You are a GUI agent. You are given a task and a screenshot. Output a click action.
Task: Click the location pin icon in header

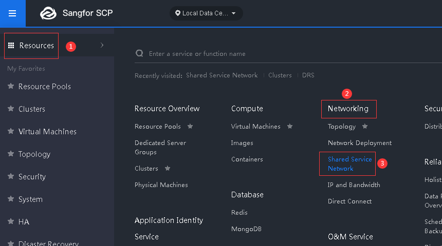coord(178,13)
